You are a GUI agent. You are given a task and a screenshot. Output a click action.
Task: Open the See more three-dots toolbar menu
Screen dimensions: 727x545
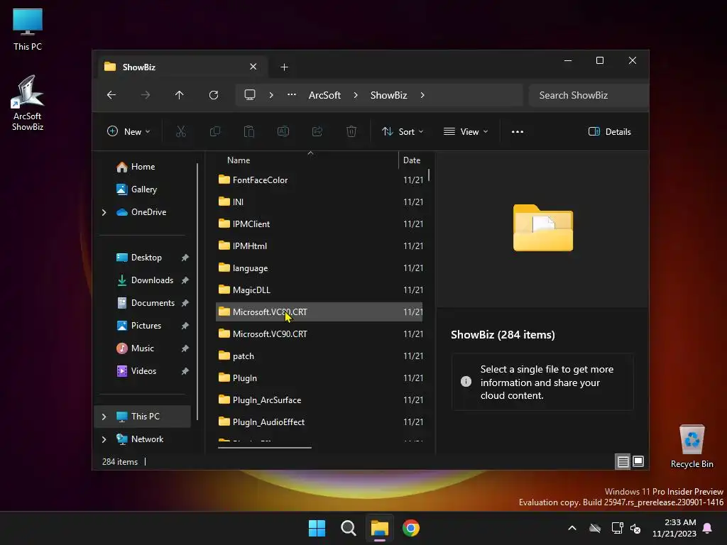pos(518,131)
